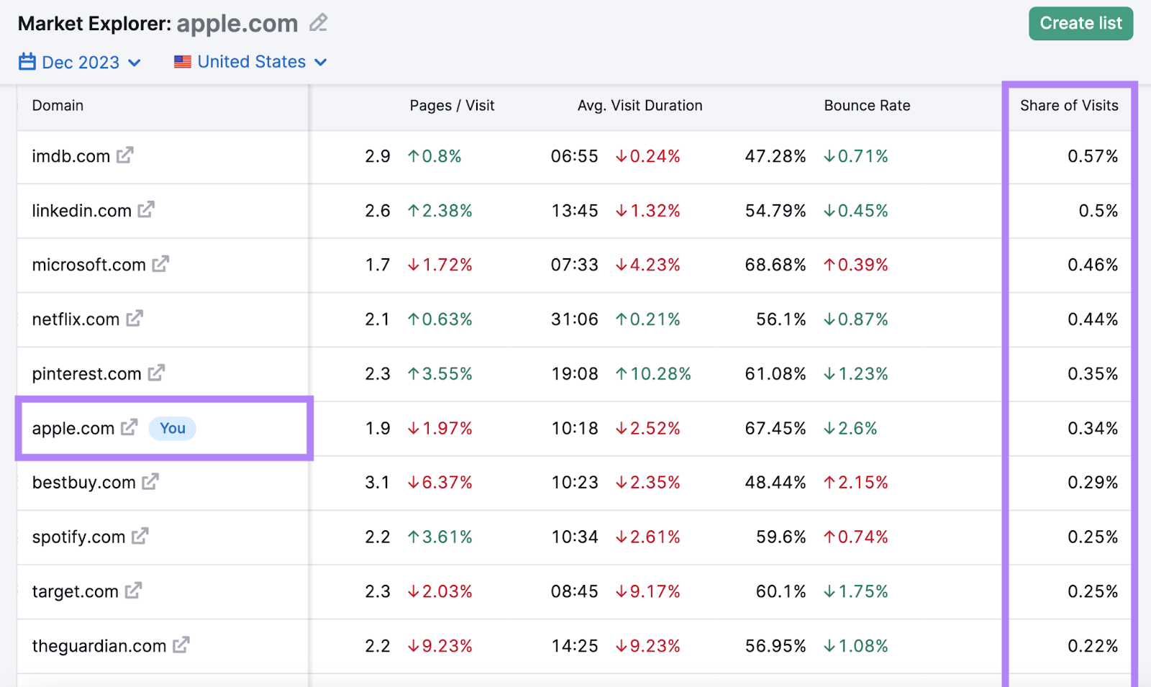This screenshot has width=1151, height=687.
Task: Open external link icon for target.com
Action: [133, 590]
